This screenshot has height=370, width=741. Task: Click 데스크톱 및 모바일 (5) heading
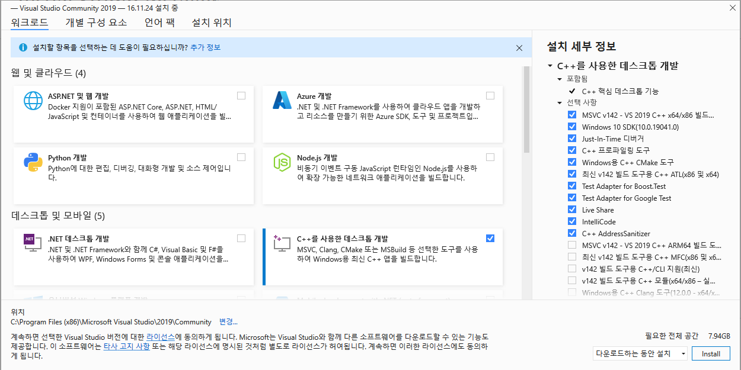(x=58, y=215)
